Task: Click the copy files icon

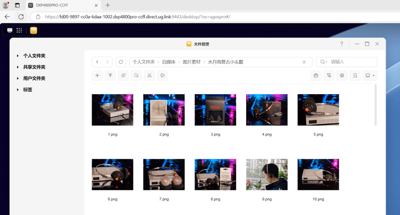Action: 123,75
